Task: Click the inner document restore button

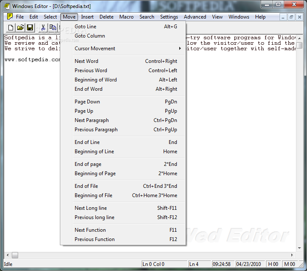Action: pos(291,17)
